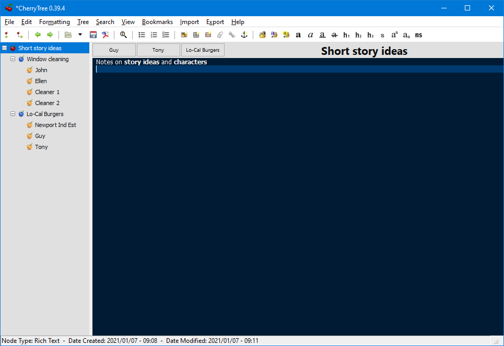The height and width of the screenshot is (346, 504).
Task: Insert an image using the toolbar icon
Action: 184,34
